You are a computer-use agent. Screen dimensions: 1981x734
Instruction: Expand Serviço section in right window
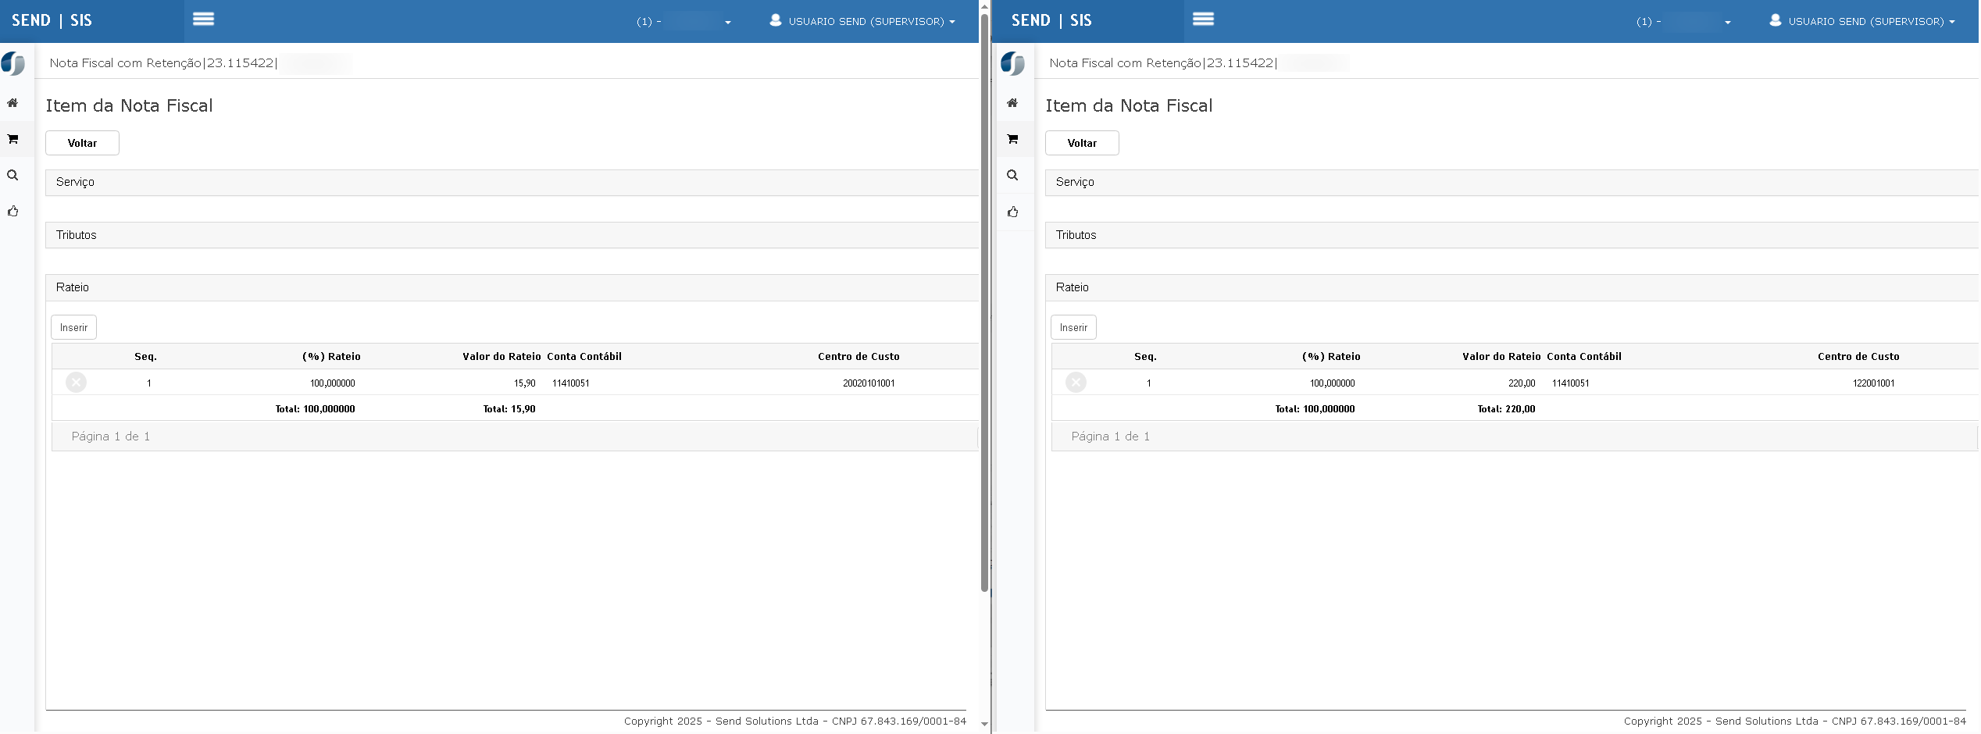pos(1512,182)
